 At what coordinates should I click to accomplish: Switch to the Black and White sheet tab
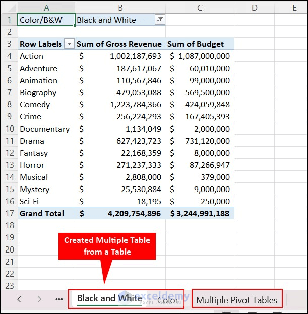pyautogui.click(x=109, y=298)
